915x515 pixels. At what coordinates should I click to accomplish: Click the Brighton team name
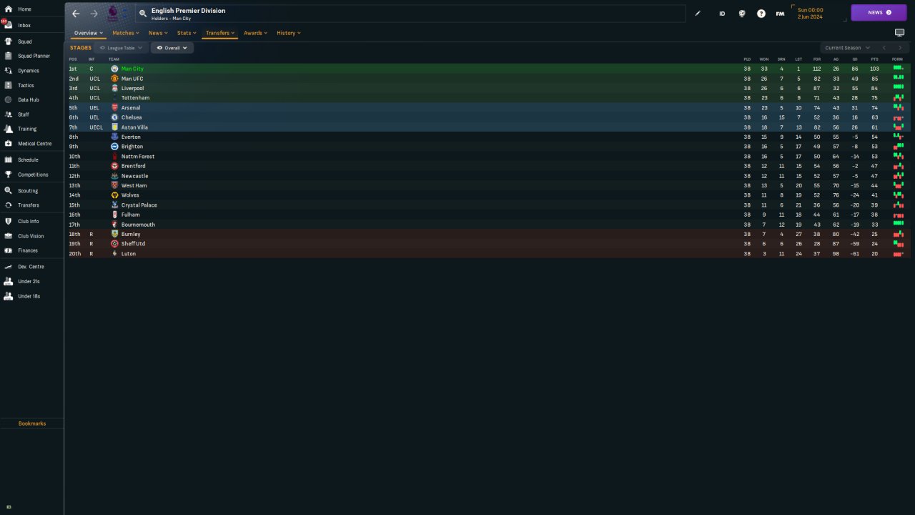click(132, 147)
